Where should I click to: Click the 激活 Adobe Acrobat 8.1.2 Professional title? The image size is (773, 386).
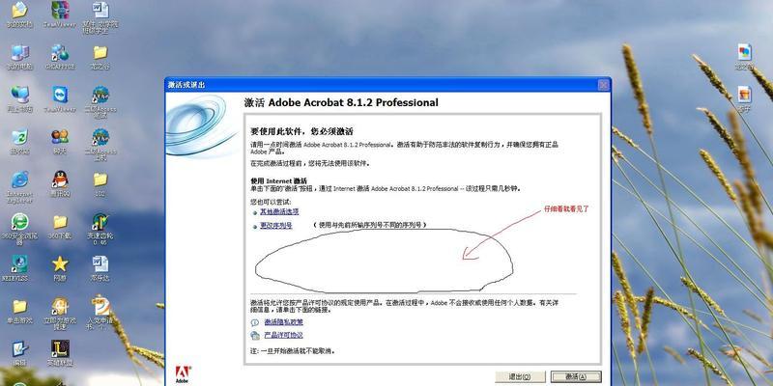click(341, 103)
